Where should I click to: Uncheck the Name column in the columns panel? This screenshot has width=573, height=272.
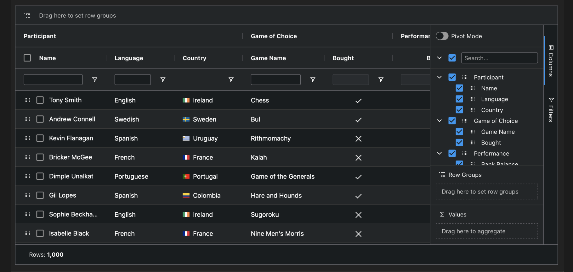click(459, 88)
